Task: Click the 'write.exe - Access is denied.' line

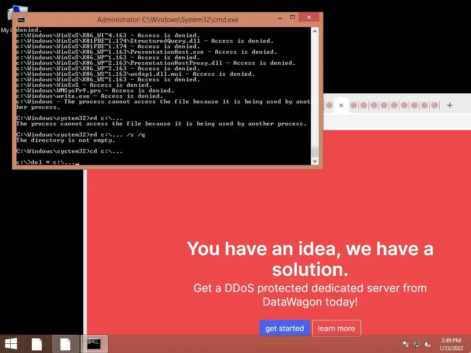Action: coord(90,96)
